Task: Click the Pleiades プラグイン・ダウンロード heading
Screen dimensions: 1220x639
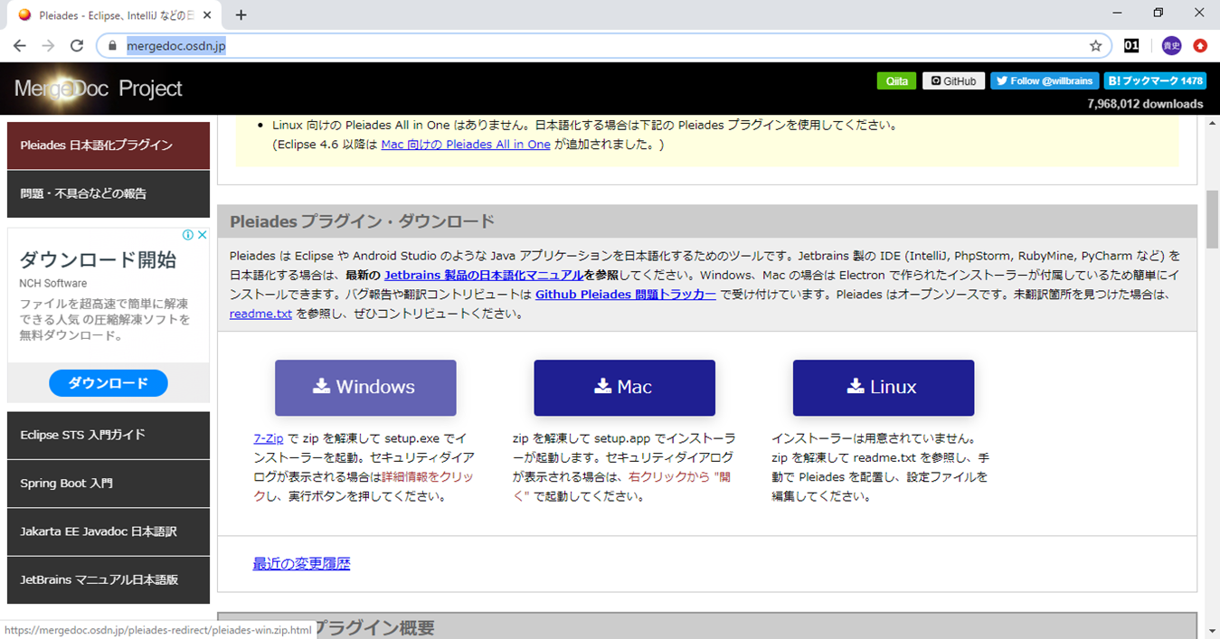Action: point(362,221)
